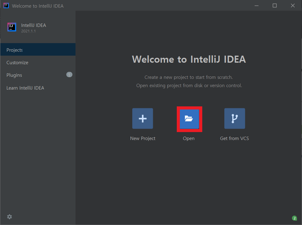
Task: Click the title bar IntelliJ icon
Action: point(6,6)
